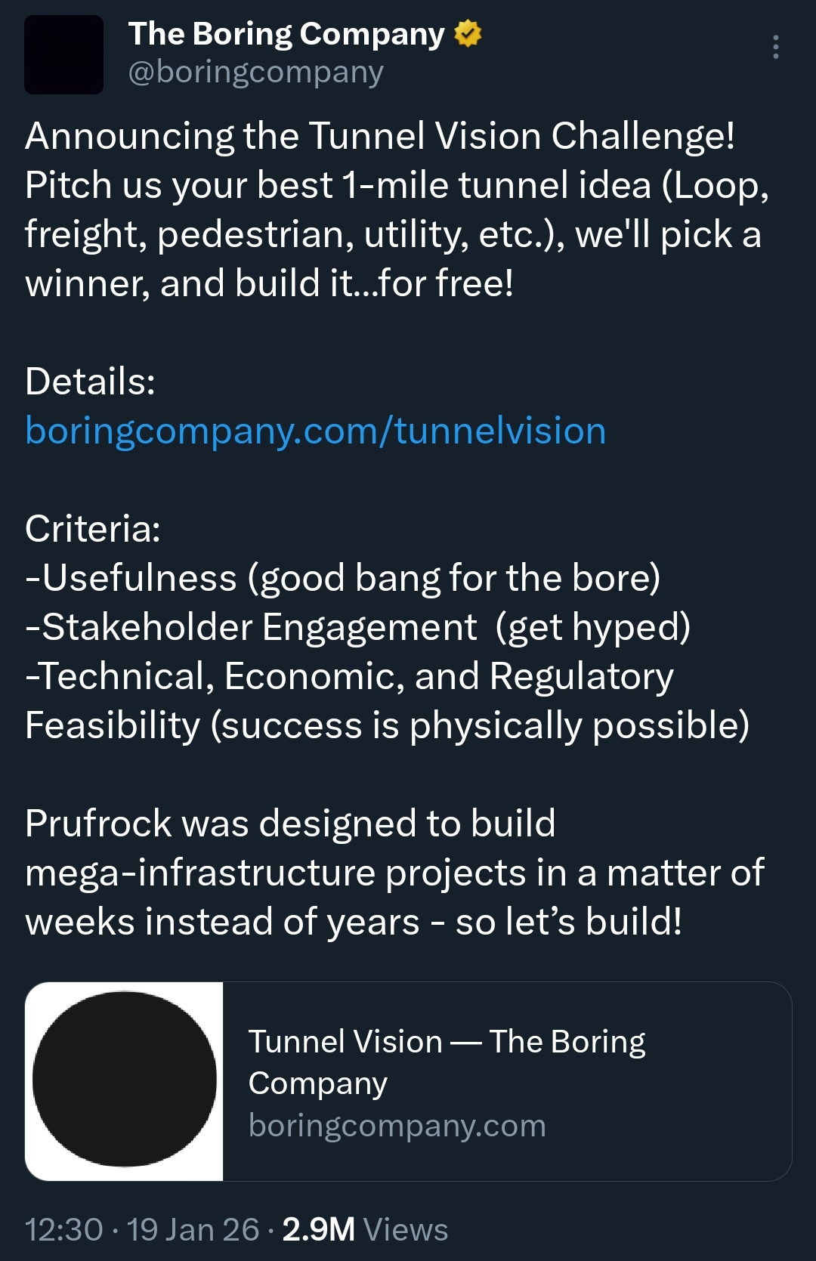Open the @boringcompany handle

256,73
